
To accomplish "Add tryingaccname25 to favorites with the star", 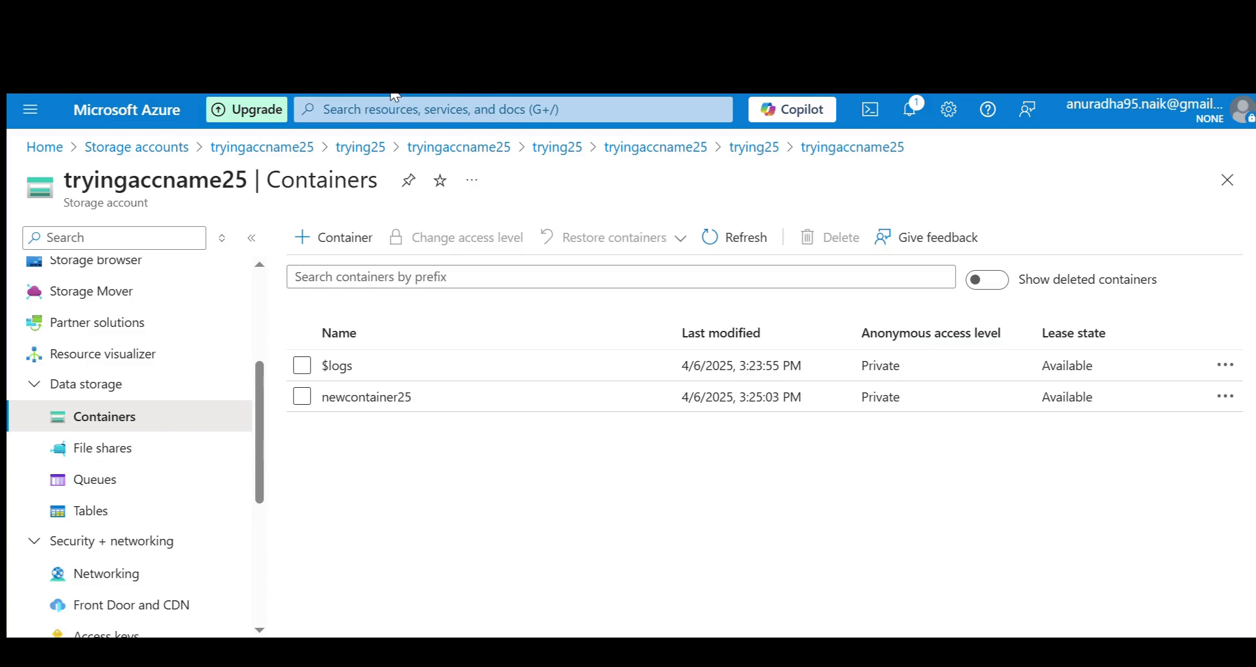I will click(x=440, y=180).
